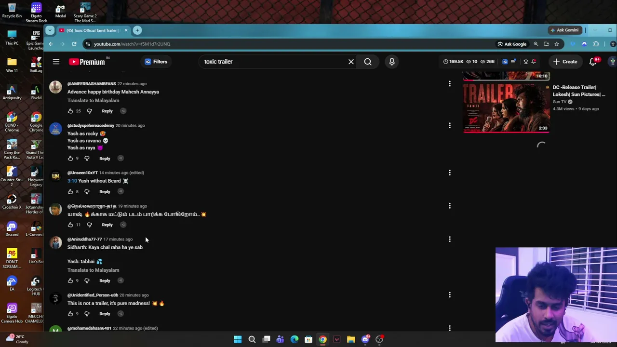The width and height of the screenshot is (617, 347).
Task: Translate the 'Advance happy birthday' comment to Malayalam
Action: [x=93, y=100]
